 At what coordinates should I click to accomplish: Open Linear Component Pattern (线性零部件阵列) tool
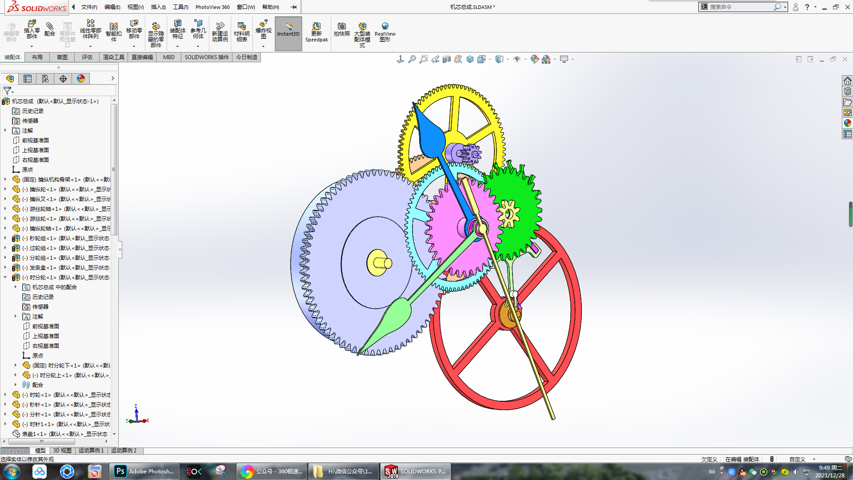coord(90,29)
